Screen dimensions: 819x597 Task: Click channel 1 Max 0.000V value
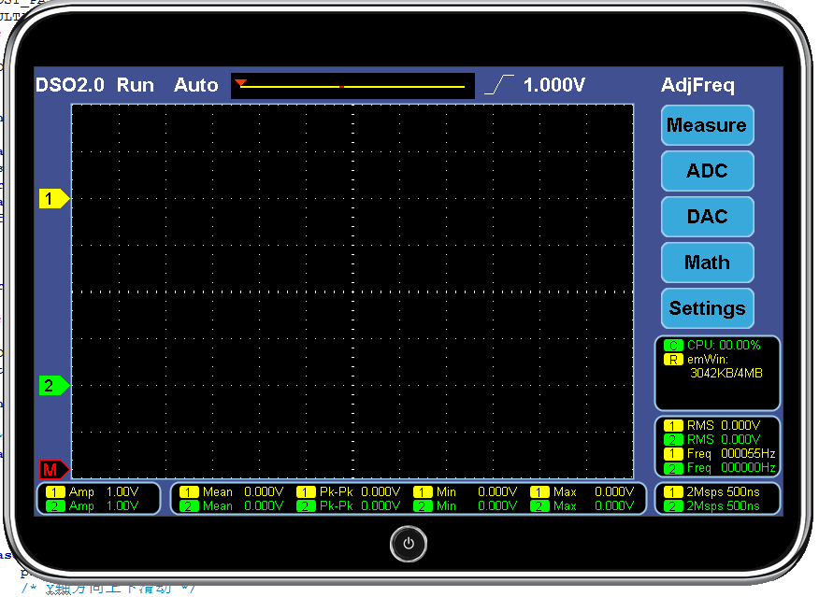pyautogui.click(x=594, y=492)
